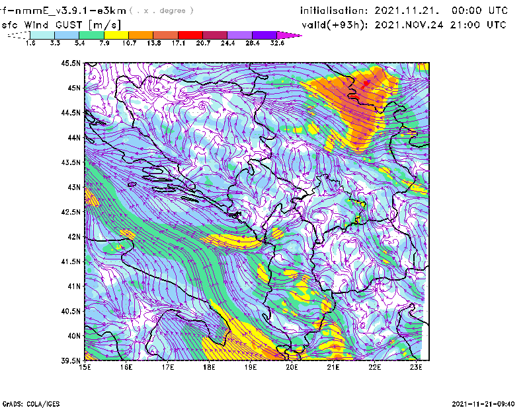Viewport: 529px width, 408px height.
Task: Click the 17E longitude label
Action: [168, 367]
